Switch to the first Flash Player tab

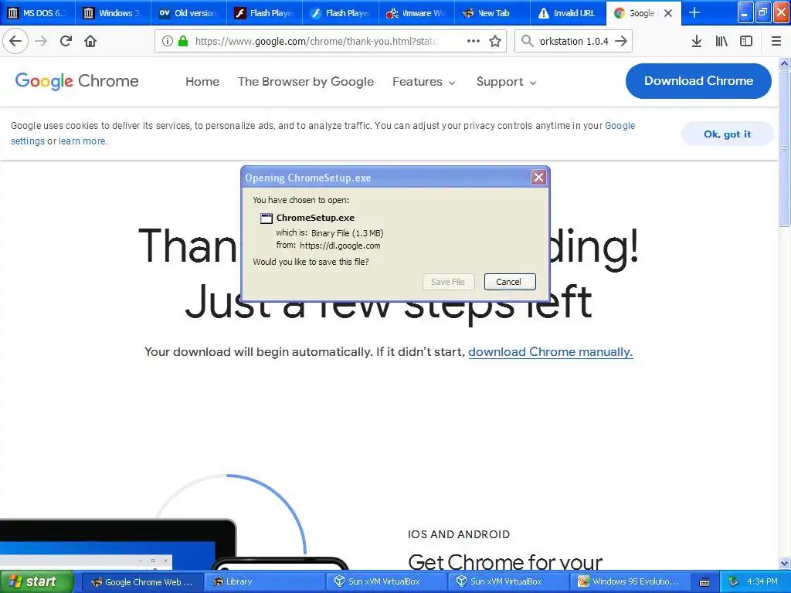point(264,13)
